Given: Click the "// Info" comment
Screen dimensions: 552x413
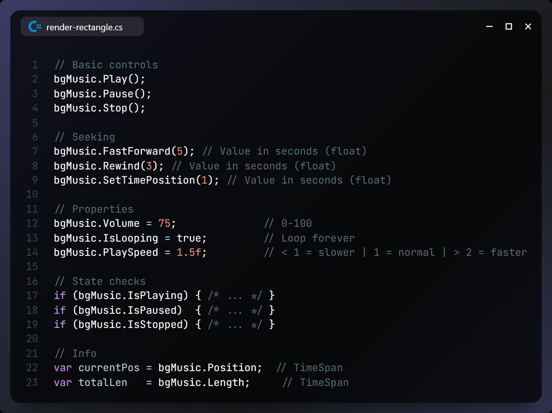Looking at the screenshot, I should click(75, 353).
